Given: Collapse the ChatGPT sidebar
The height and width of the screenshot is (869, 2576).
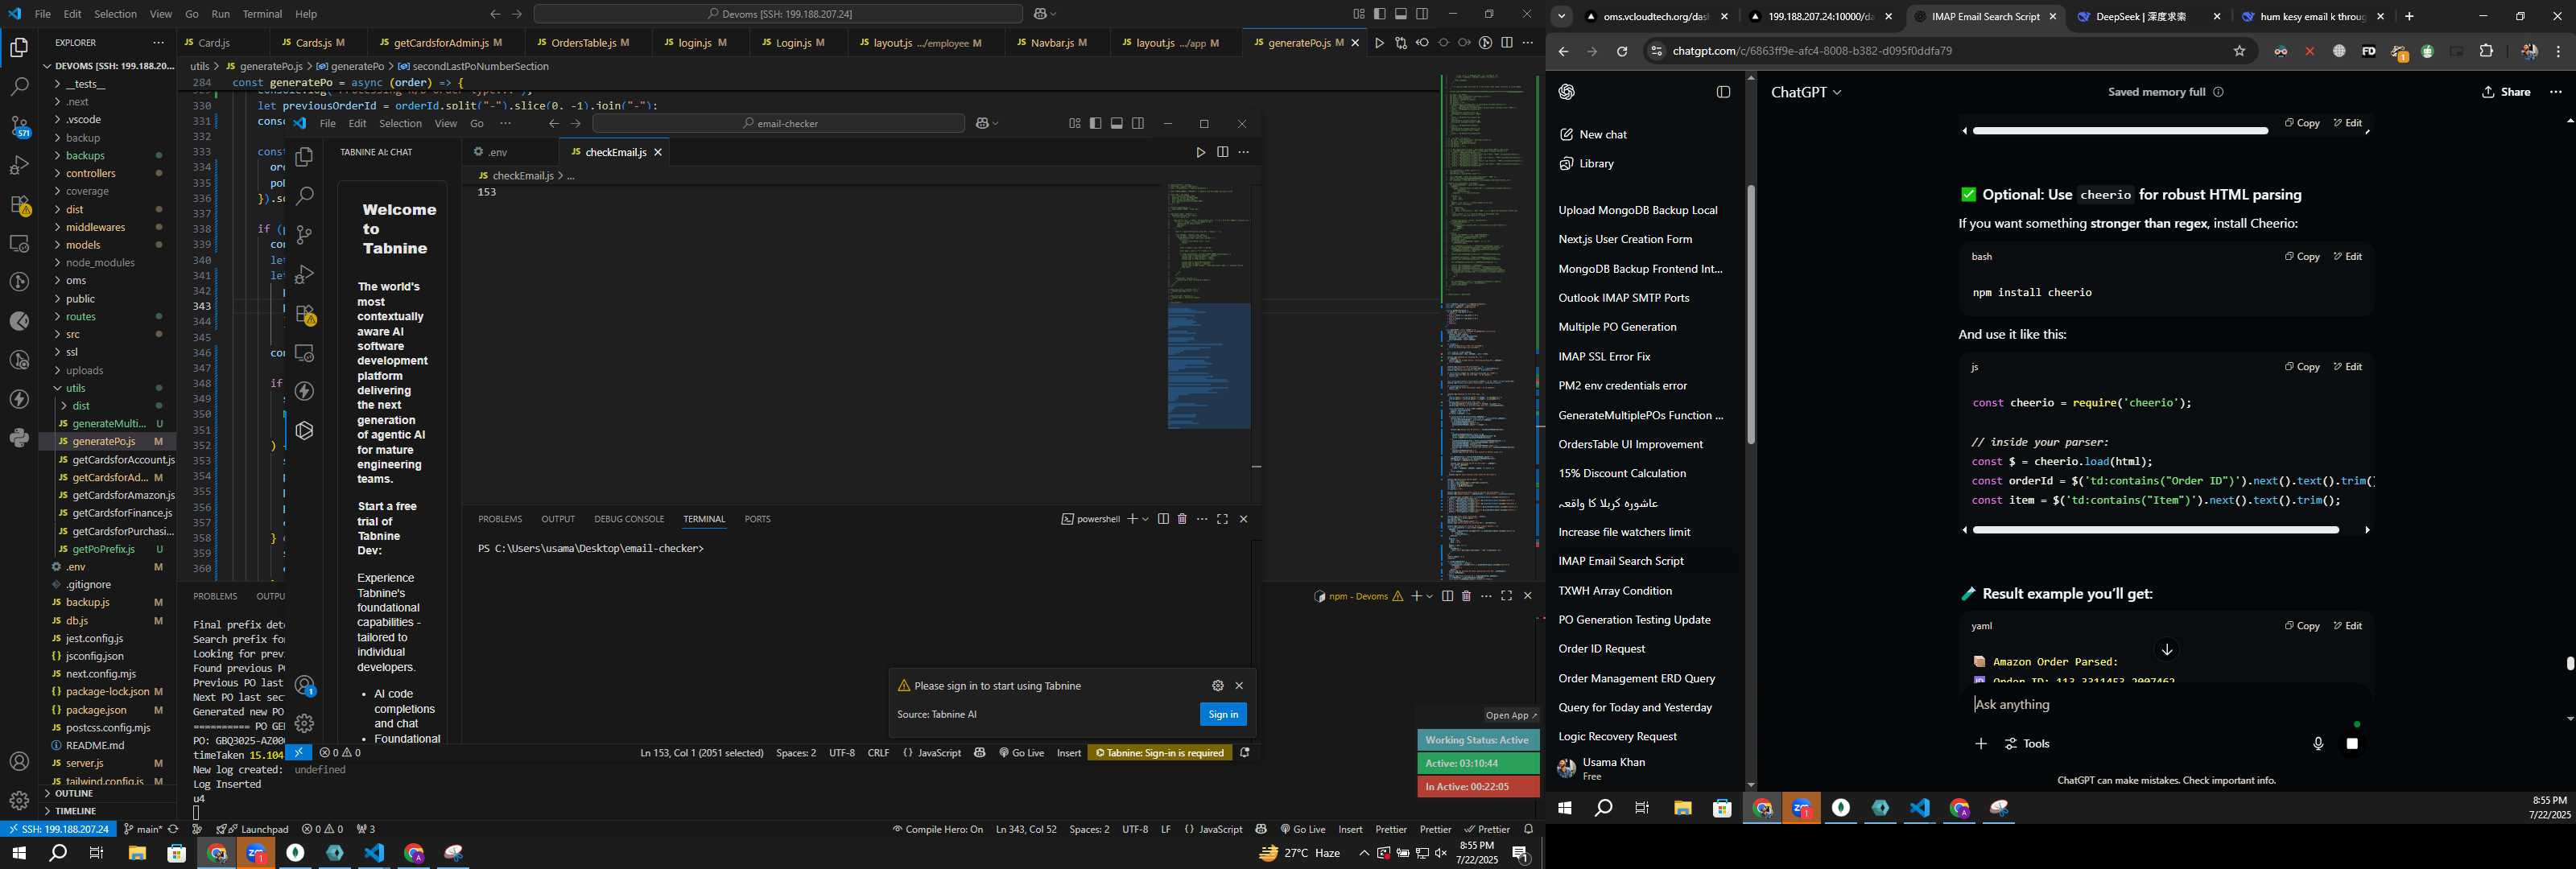Looking at the screenshot, I should coord(1723,92).
